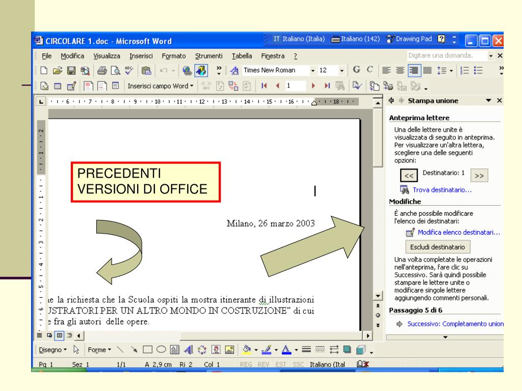This screenshot has width=522, height=391.
Task: Select the Rectangle drawing tool
Action: [x=147, y=349]
